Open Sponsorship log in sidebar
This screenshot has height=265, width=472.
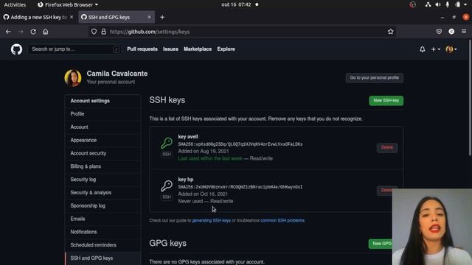(103, 206)
